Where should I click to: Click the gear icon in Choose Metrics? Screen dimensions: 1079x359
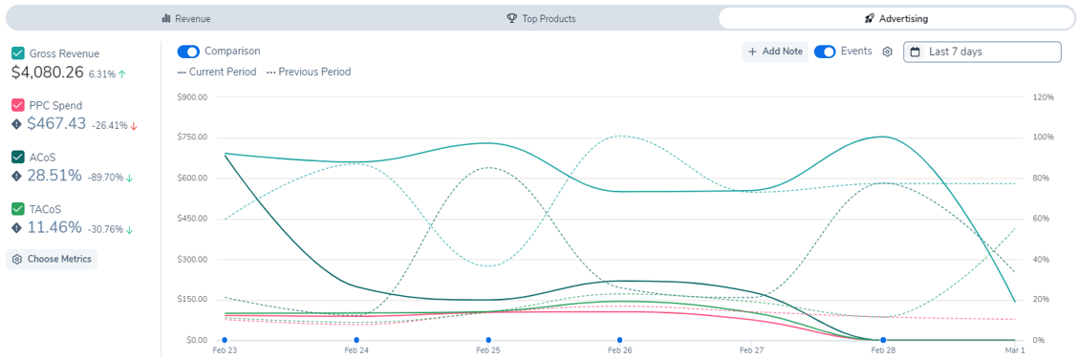click(x=17, y=260)
